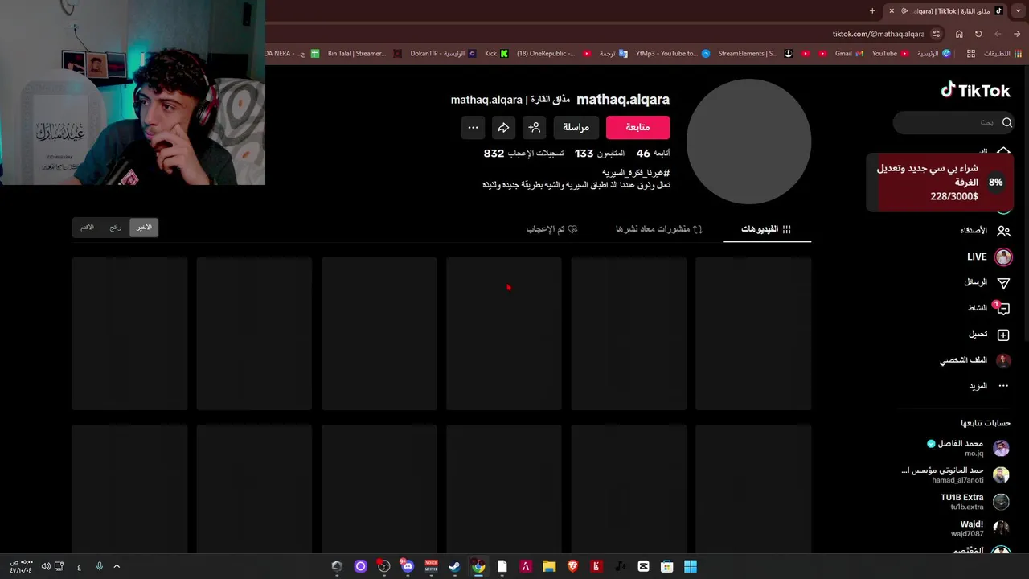Open the File Explorer taskbar icon
This screenshot has height=579, width=1029.
[549, 566]
